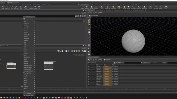Select the Environment Light shelf tool

[119, 7]
